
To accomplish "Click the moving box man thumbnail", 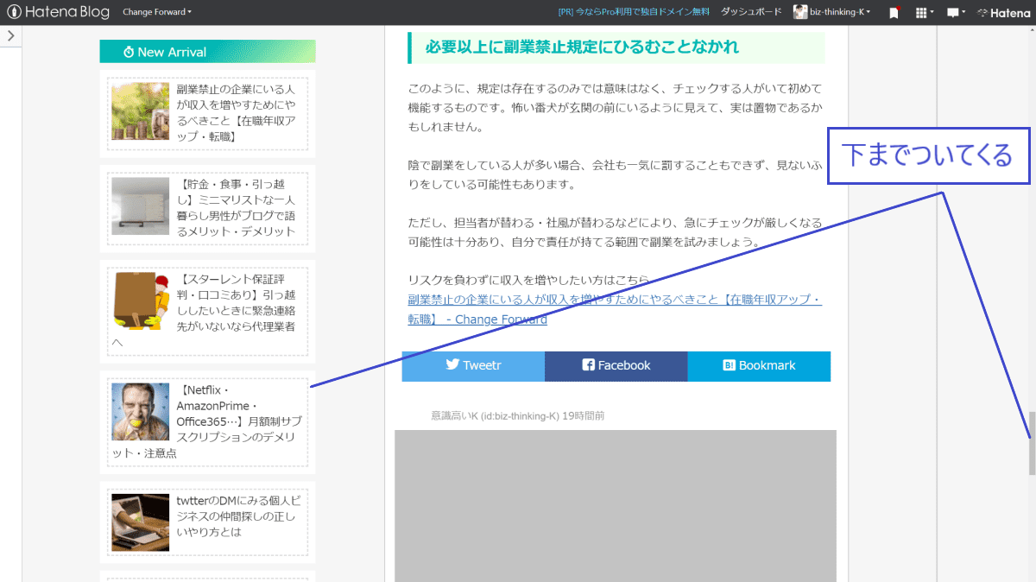I will (140, 300).
